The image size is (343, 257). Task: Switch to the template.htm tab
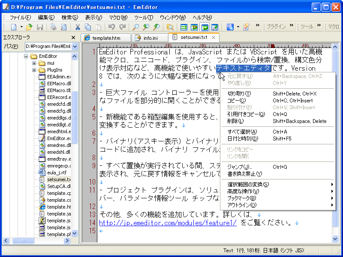point(106,38)
